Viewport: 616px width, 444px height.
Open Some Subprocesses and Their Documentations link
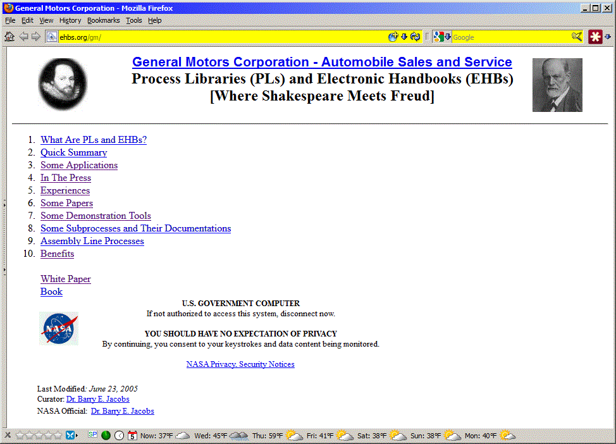coord(135,228)
